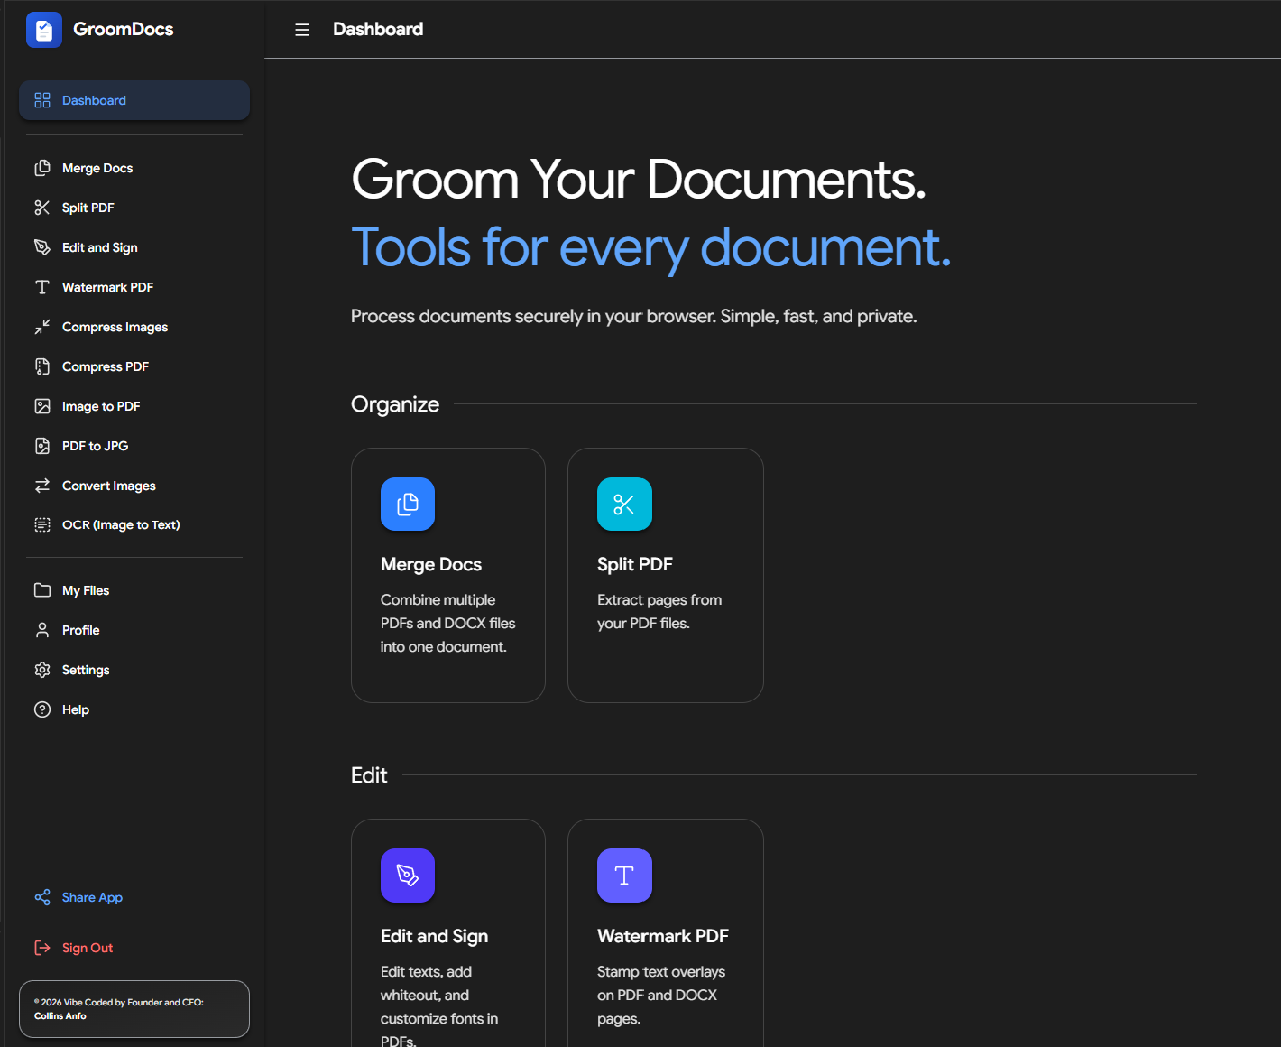Click the Dashboard grid icon in sidebar

click(42, 100)
